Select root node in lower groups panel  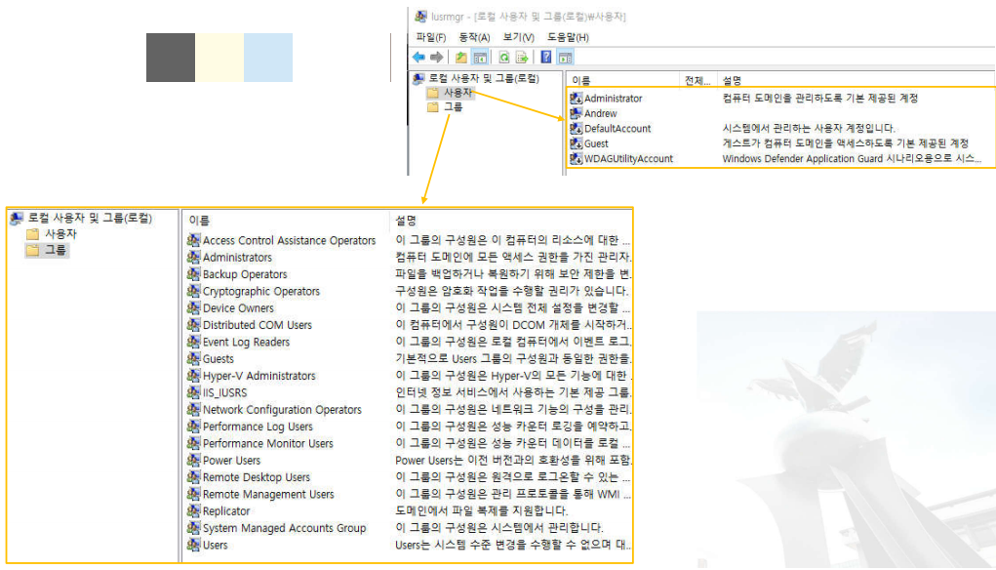[x=81, y=218]
